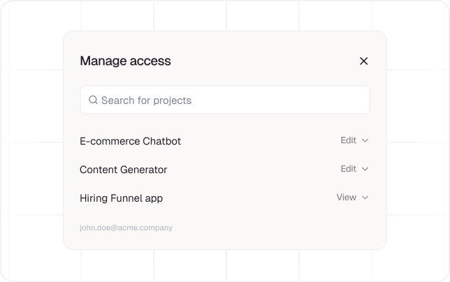The image size is (450, 282).
Task: Click the 'Search for projects' placeholder text
Action: 146,101
